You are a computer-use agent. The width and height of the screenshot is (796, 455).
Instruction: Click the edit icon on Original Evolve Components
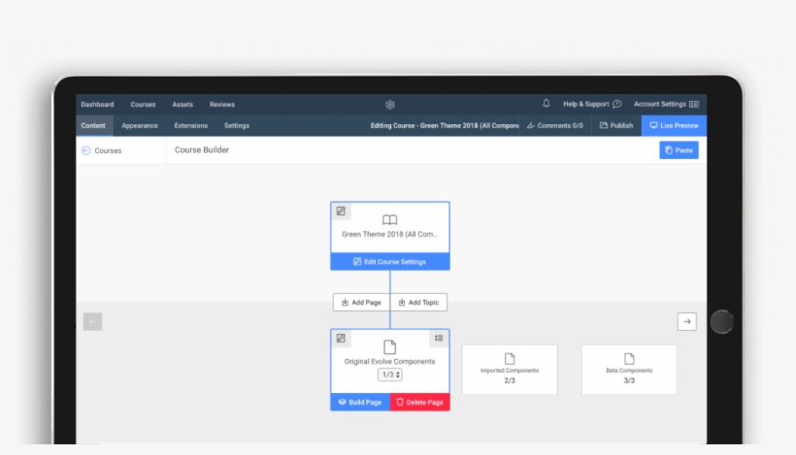[x=341, y=339]
